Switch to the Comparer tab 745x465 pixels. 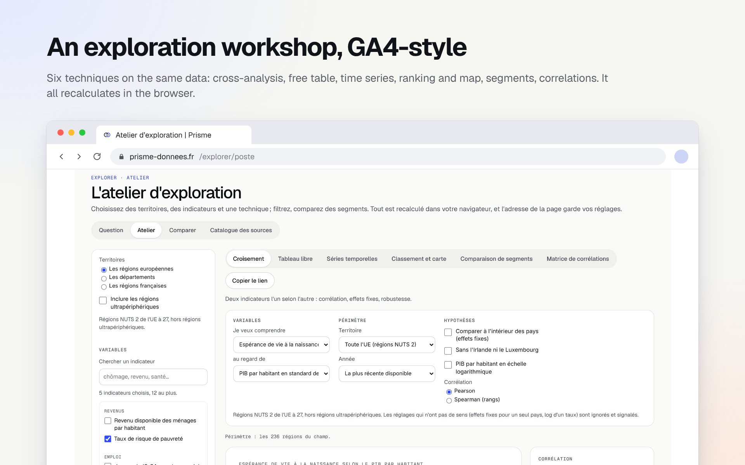click(182, 230)
